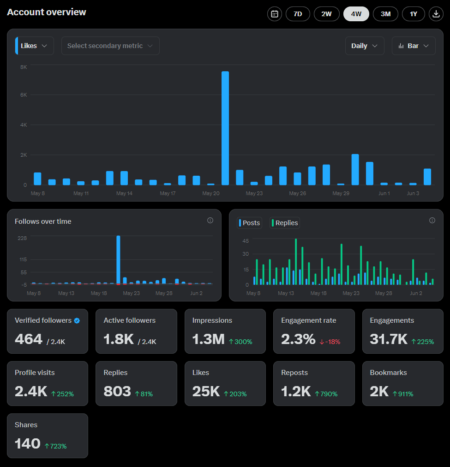The height and width of the screenshot is (467, 450).
Task: Click the 300% impressions change indicator
Action: tap(240, 342)
